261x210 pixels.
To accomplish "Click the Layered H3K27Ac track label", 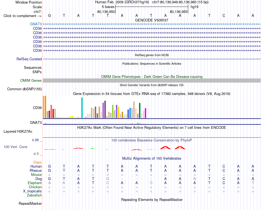I will point(18,132).
